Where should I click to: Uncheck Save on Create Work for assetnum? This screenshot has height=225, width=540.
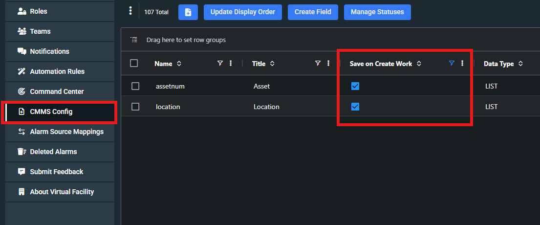point(355,86)
